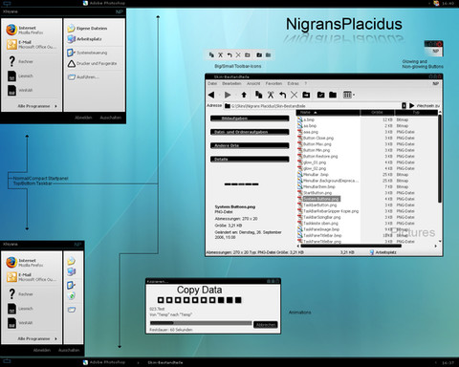This screenshot has height=367, width=459.
Task: Expand the Details task pane header
Action: click(250, 159)
